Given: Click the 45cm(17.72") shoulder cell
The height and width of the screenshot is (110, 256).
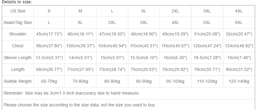Looking at the screenshot, I should 49,34.
